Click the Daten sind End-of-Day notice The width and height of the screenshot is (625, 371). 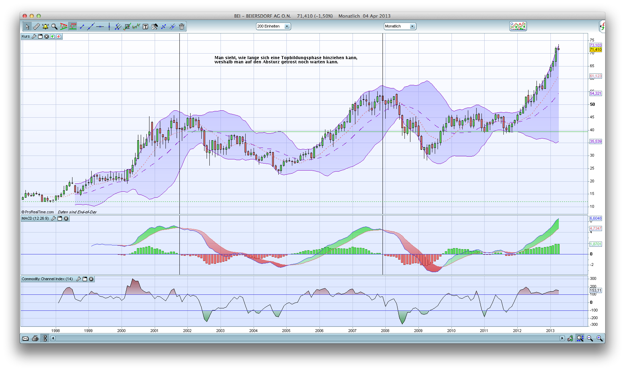(77, 212)
